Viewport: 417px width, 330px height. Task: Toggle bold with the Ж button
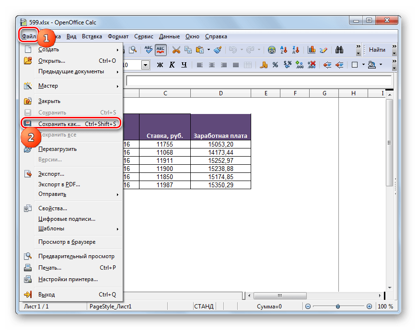(160, 65)
